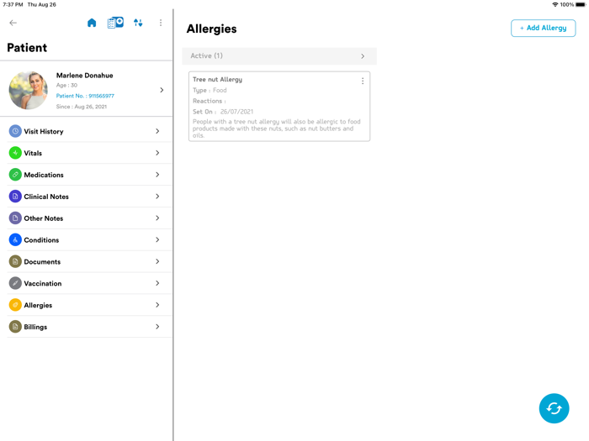Open patient header three-dot menu
Screen dimensions: 589x441
pos(161,23)
